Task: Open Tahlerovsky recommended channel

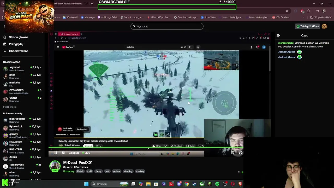Action: [x=22, y=166]
